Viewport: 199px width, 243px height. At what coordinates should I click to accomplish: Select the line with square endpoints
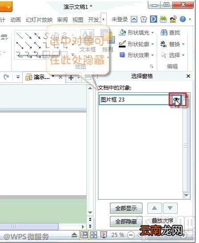click(20, 45)
